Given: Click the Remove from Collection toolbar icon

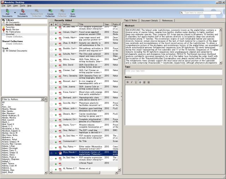Looking at the screenshot, I should tap(37, 13).
